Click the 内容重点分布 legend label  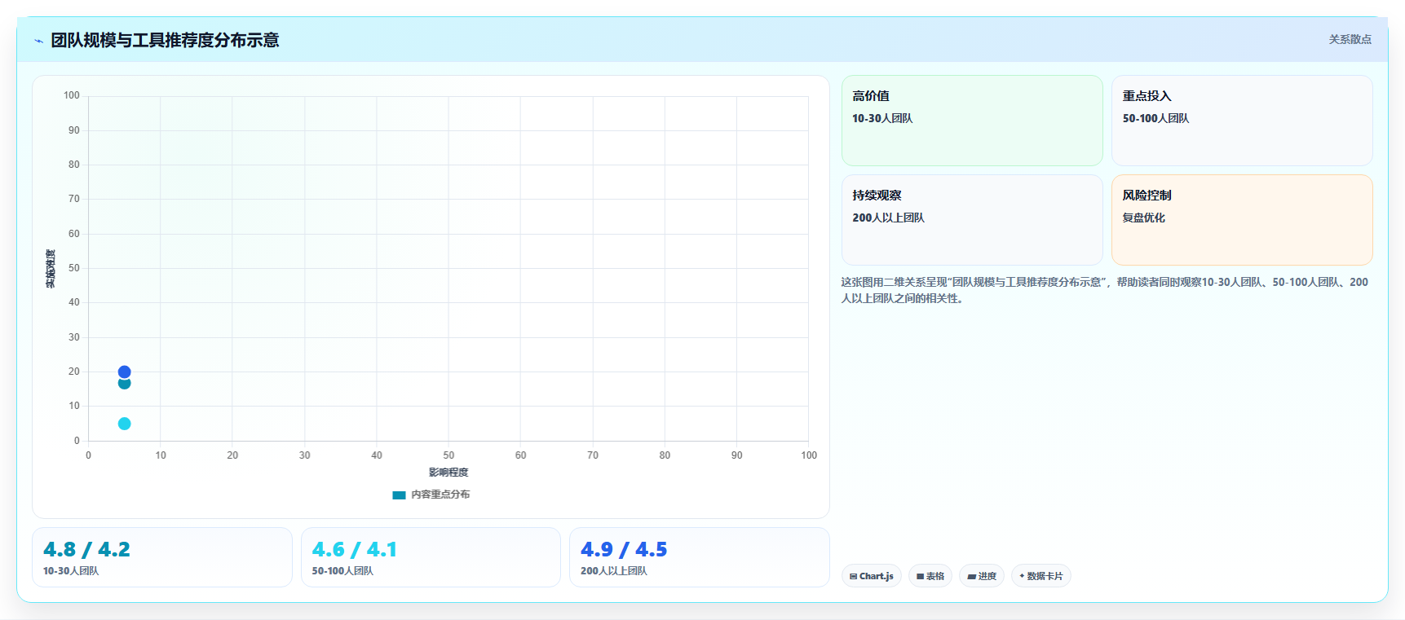click(440, 495)
